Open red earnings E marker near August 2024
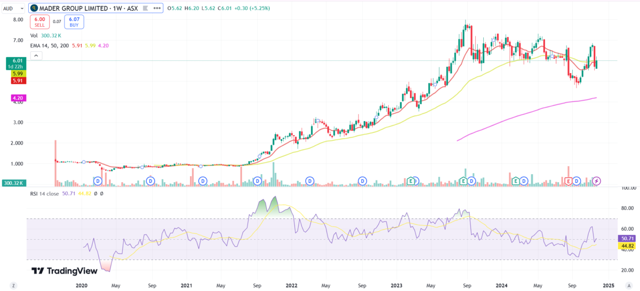This screenshot has height=291, width=640. [569, 182]
